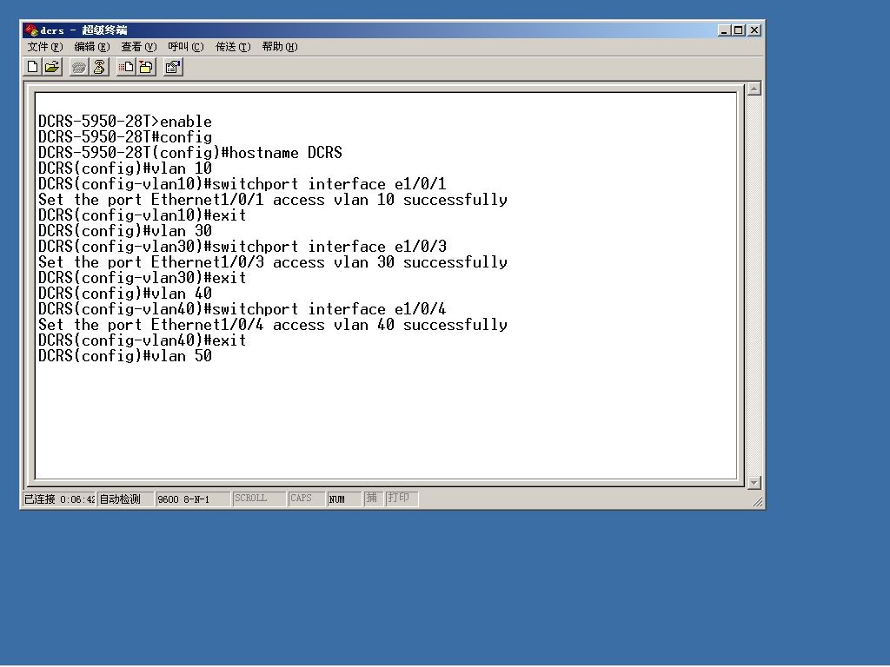The height and width of the screenshot is (667, 890).
Task: Click the 'hostname DCRS' command line
Action: (x=190, y=153)
